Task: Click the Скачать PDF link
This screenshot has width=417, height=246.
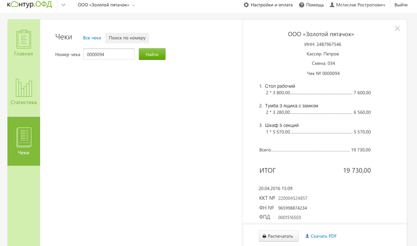Action: (321, 236)
